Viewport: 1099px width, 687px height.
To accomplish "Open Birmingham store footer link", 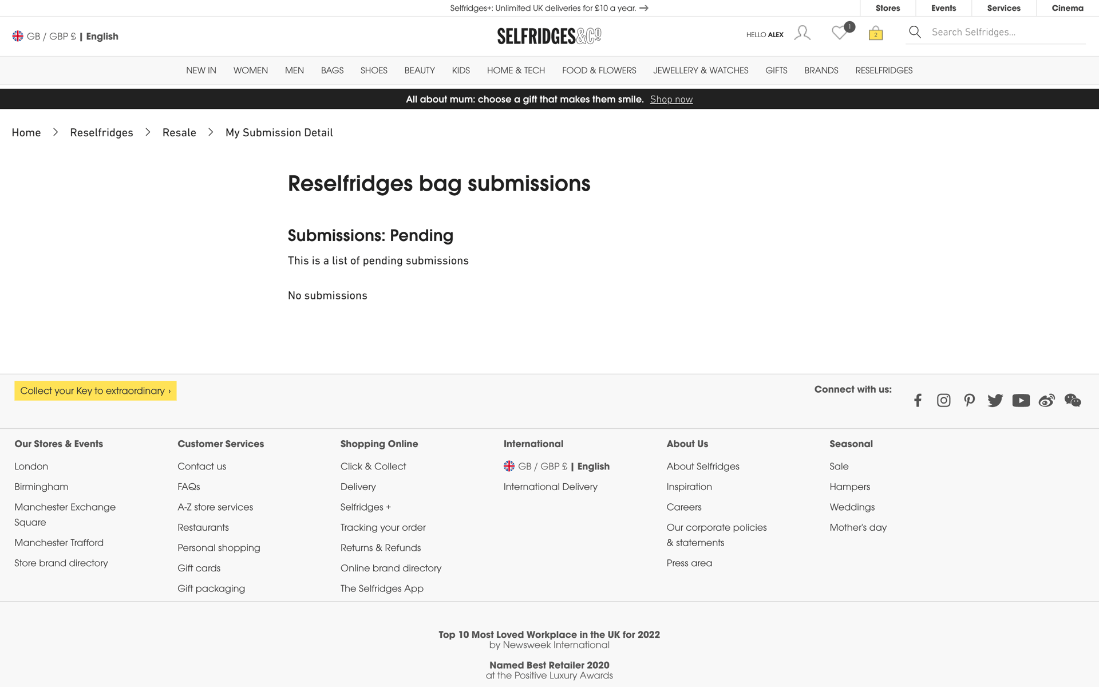I will (x=41, y=487).
